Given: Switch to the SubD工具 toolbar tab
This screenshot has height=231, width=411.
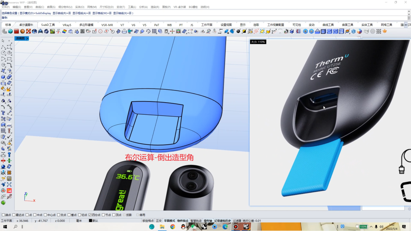Looking at the screenshot, I should (x=48, y=25).
